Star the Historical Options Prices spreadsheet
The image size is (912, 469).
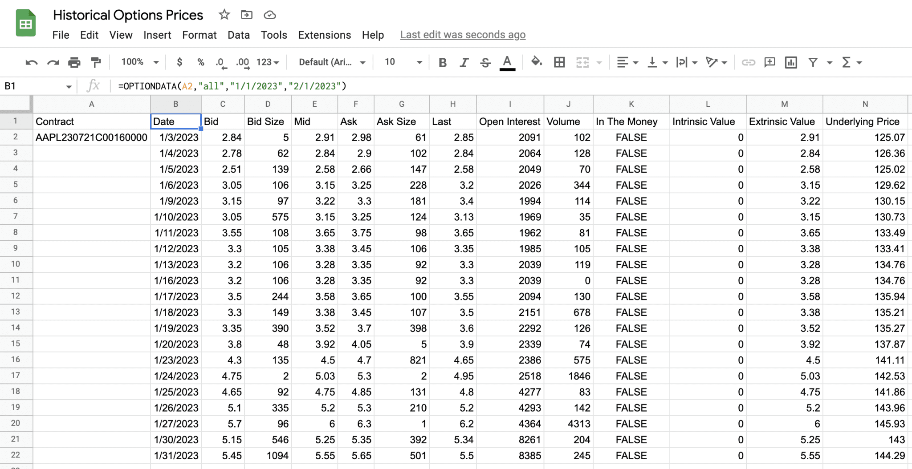(224, 15)
